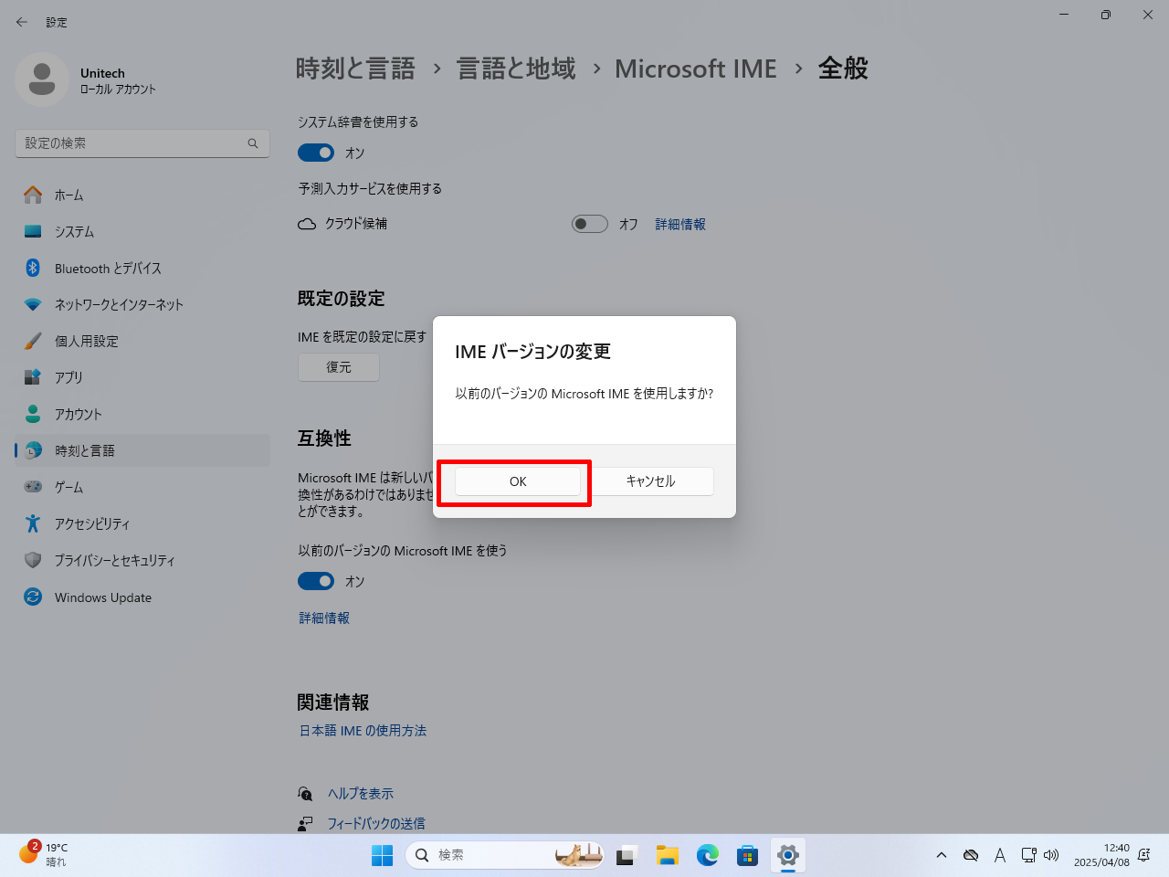1169x877 pixels.
Task: Go to 言語と地域 breadcrumb
Action: [516, 69]
